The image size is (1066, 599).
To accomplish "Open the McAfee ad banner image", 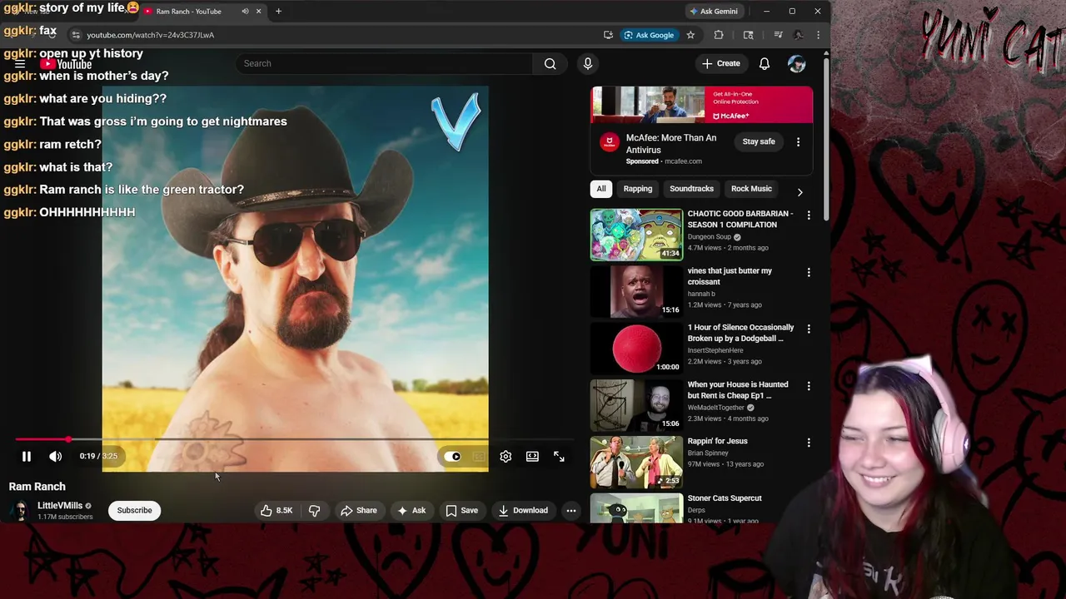I will pos(702,105).
